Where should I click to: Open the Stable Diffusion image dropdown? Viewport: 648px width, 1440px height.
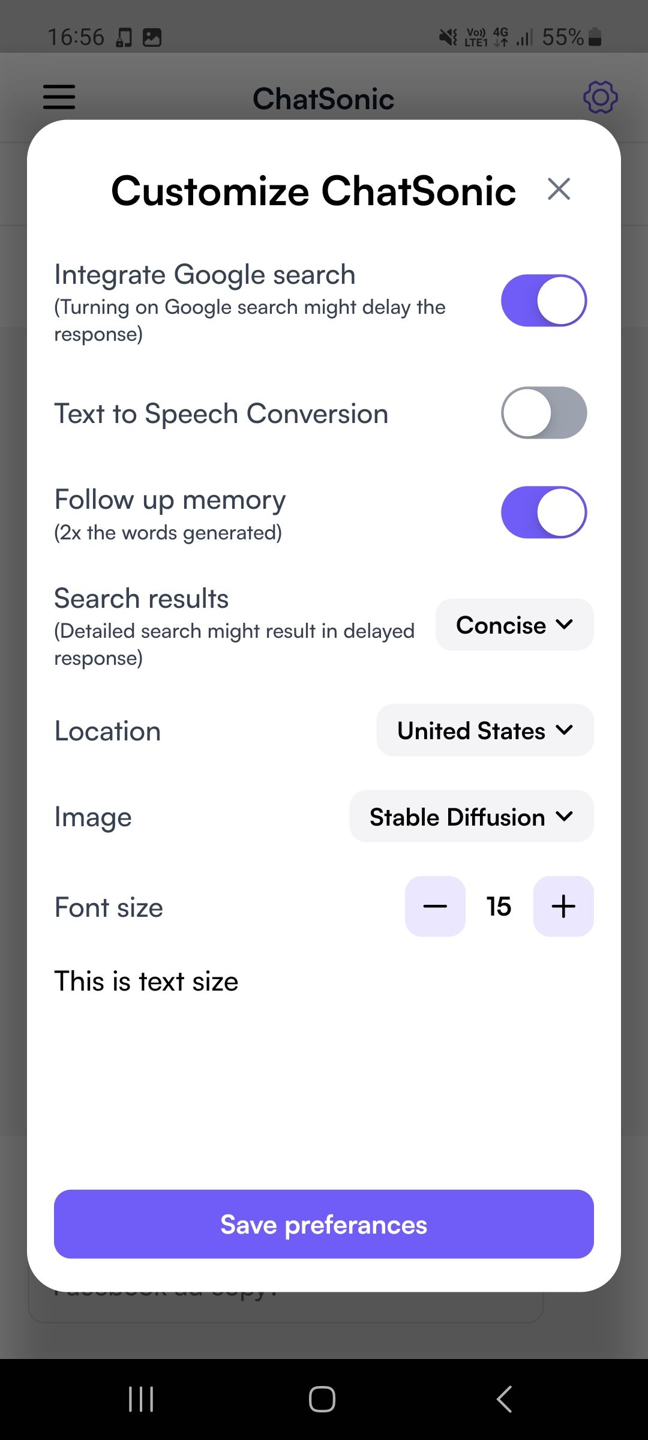(470, 816)
